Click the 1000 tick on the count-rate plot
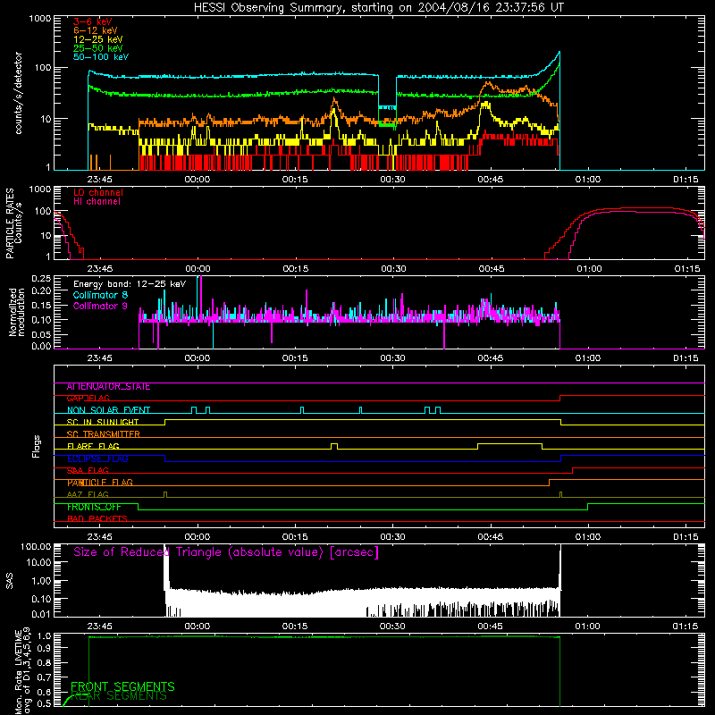Viewport: 715px width, 715px height. pyautogui.click(x=39, y=19)
